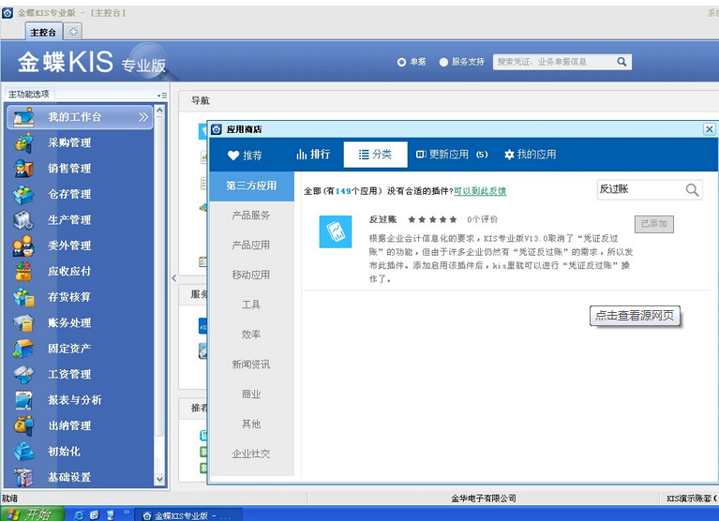719x521 pixels.
Task: Select 其他 category
Action: pos(251,424)
